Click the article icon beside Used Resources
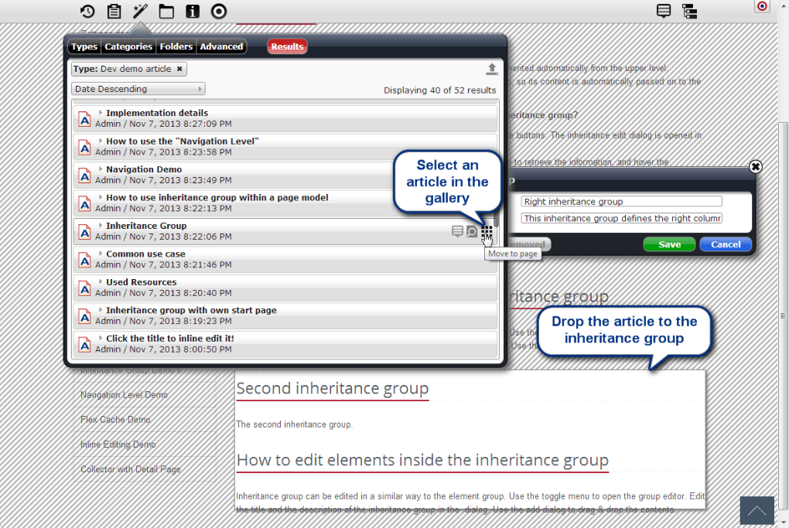 coord(84,288)
